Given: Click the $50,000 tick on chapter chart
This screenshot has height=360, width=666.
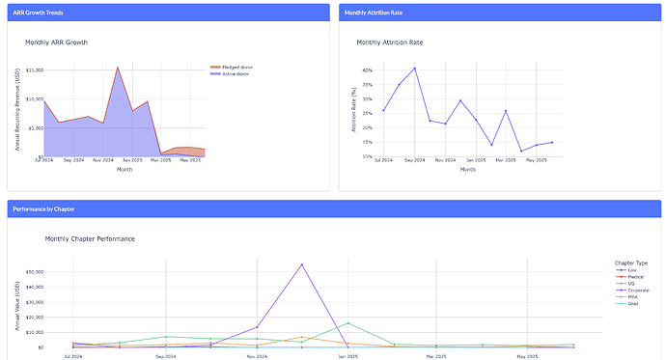Looking at the screenshot, I should [x=35, y=272].
